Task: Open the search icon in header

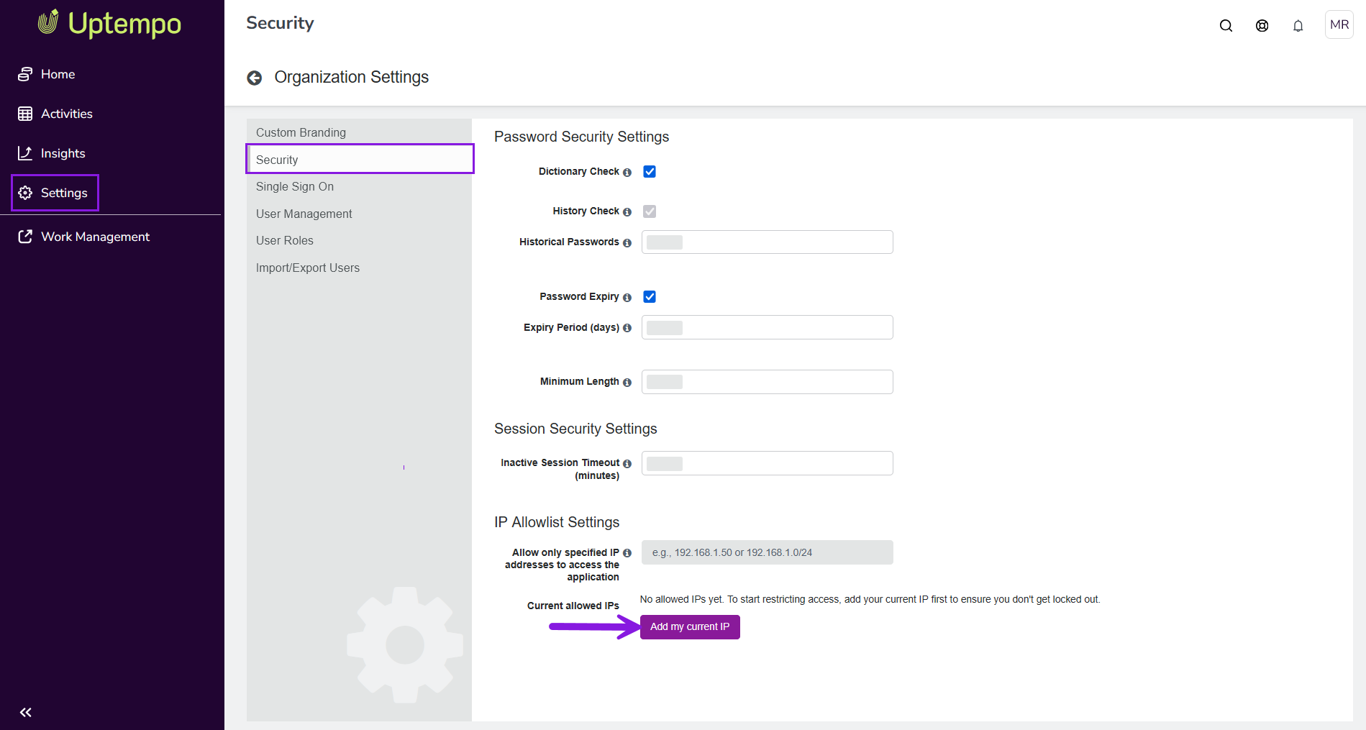Action: (x=1226, y=26)
